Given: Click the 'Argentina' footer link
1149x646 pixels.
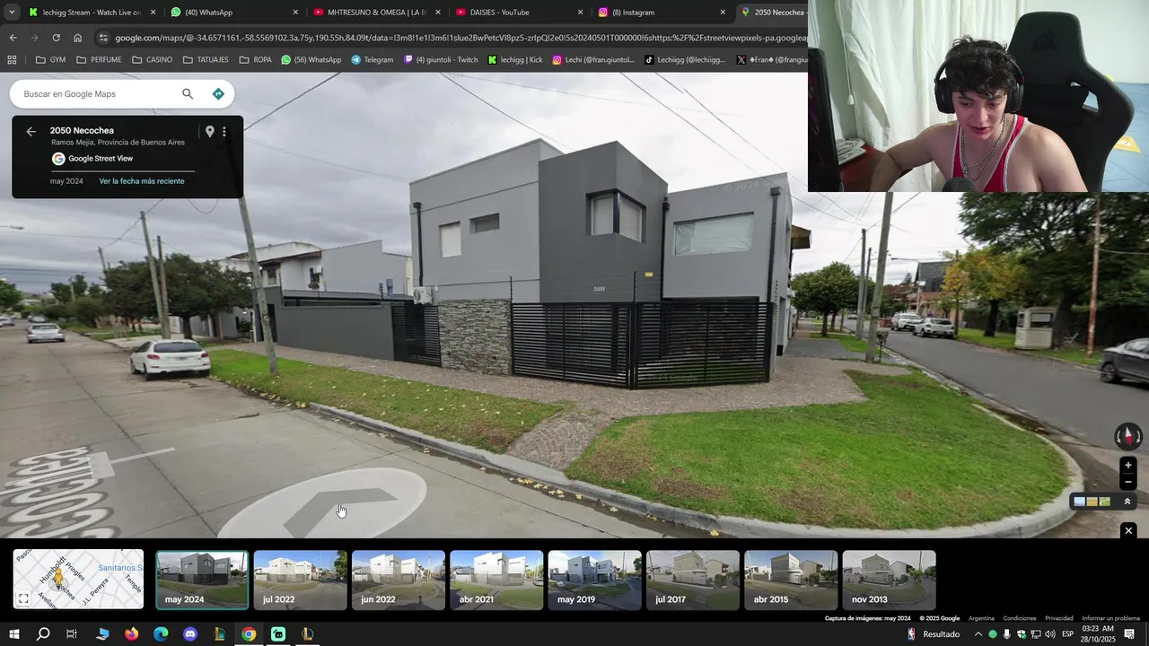Looking at the screenshot, I should coord(981,618).
